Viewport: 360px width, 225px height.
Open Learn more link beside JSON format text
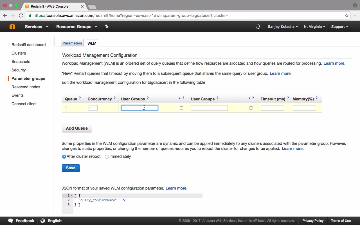(x=177, y=188)
